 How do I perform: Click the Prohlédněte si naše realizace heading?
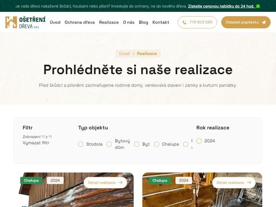point(138,70)
